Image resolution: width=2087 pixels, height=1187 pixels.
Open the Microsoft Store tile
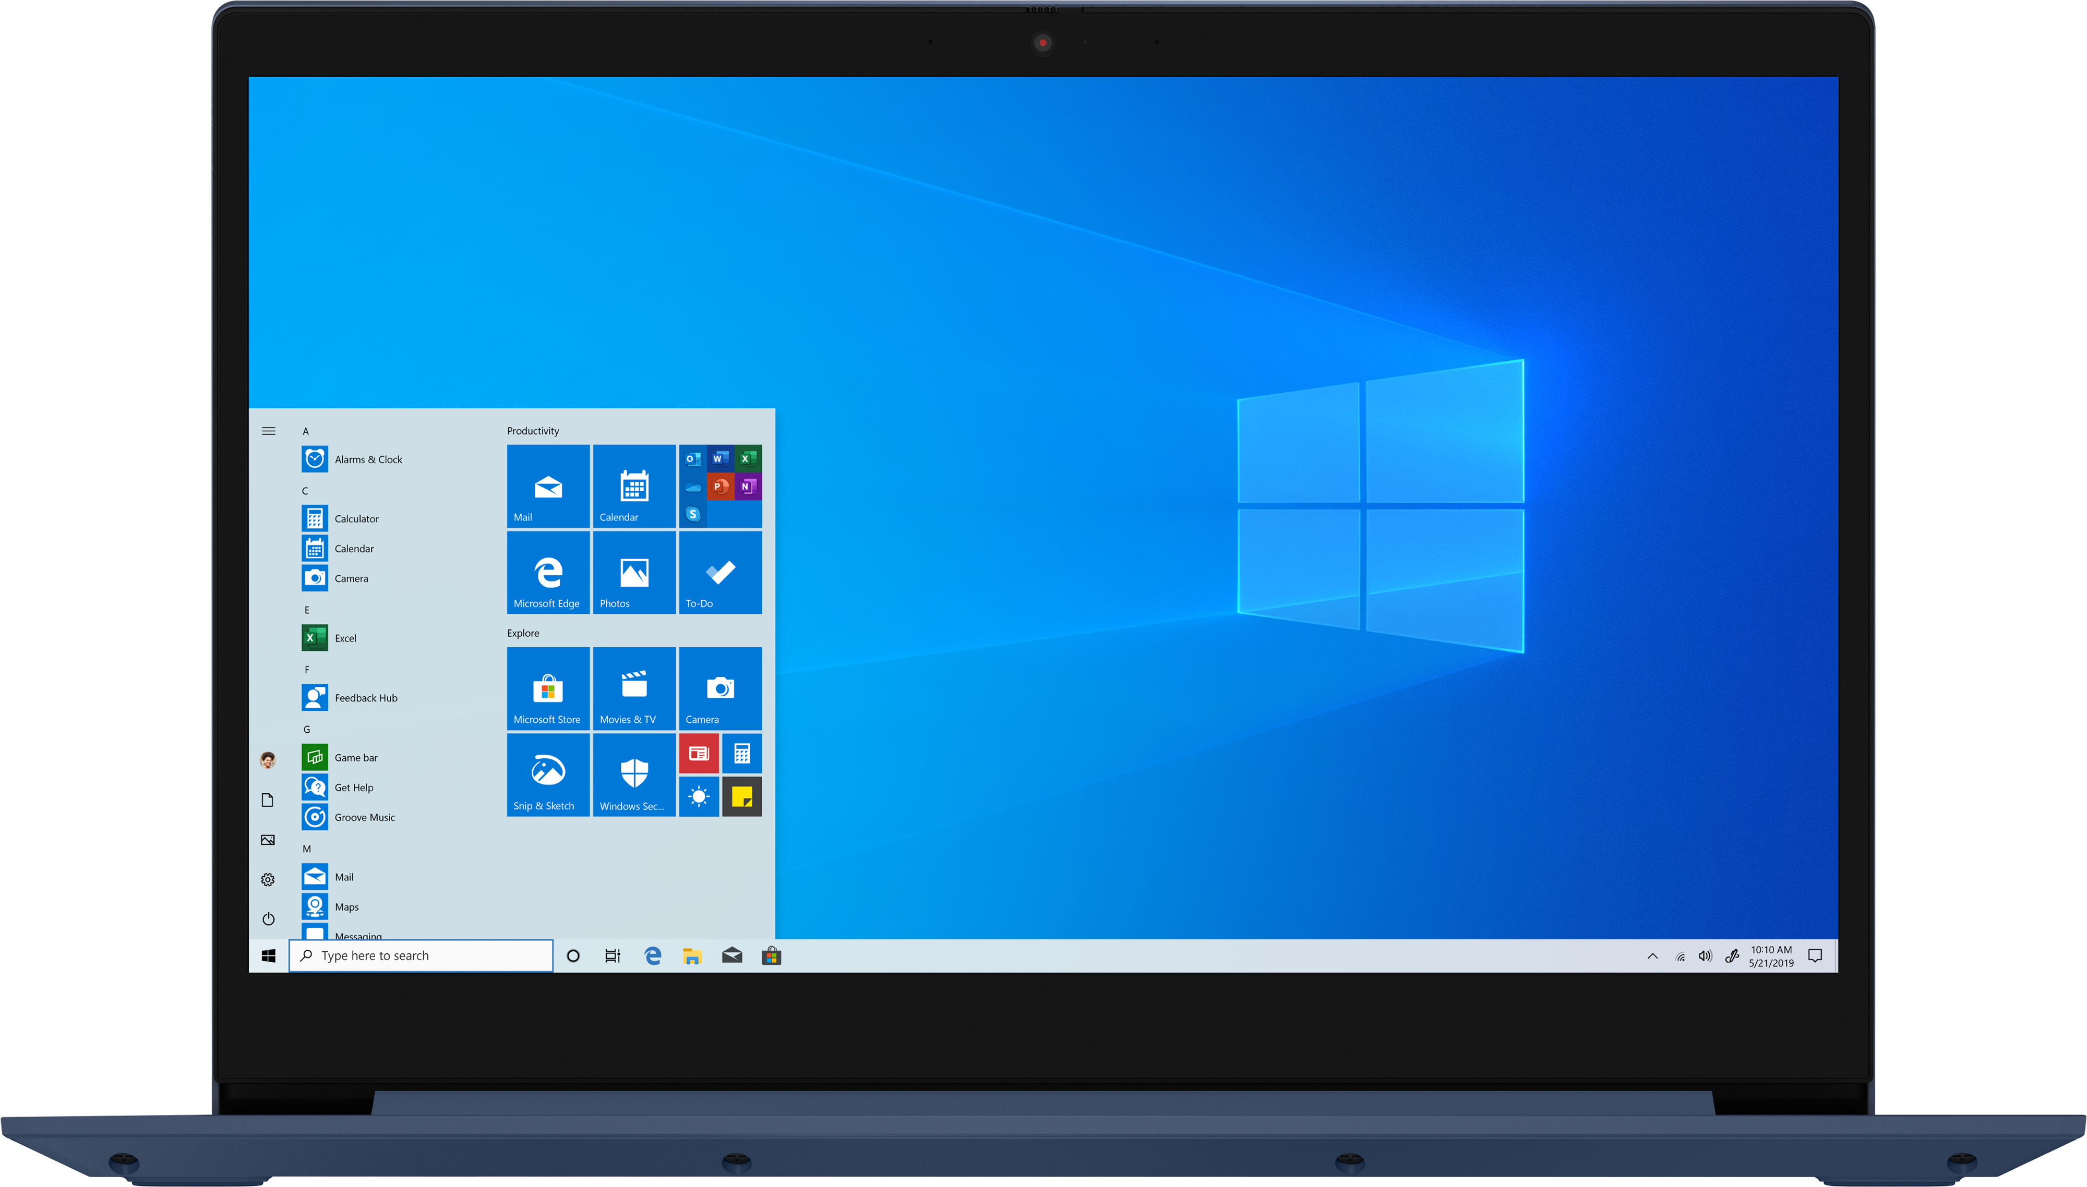(548, 688)
